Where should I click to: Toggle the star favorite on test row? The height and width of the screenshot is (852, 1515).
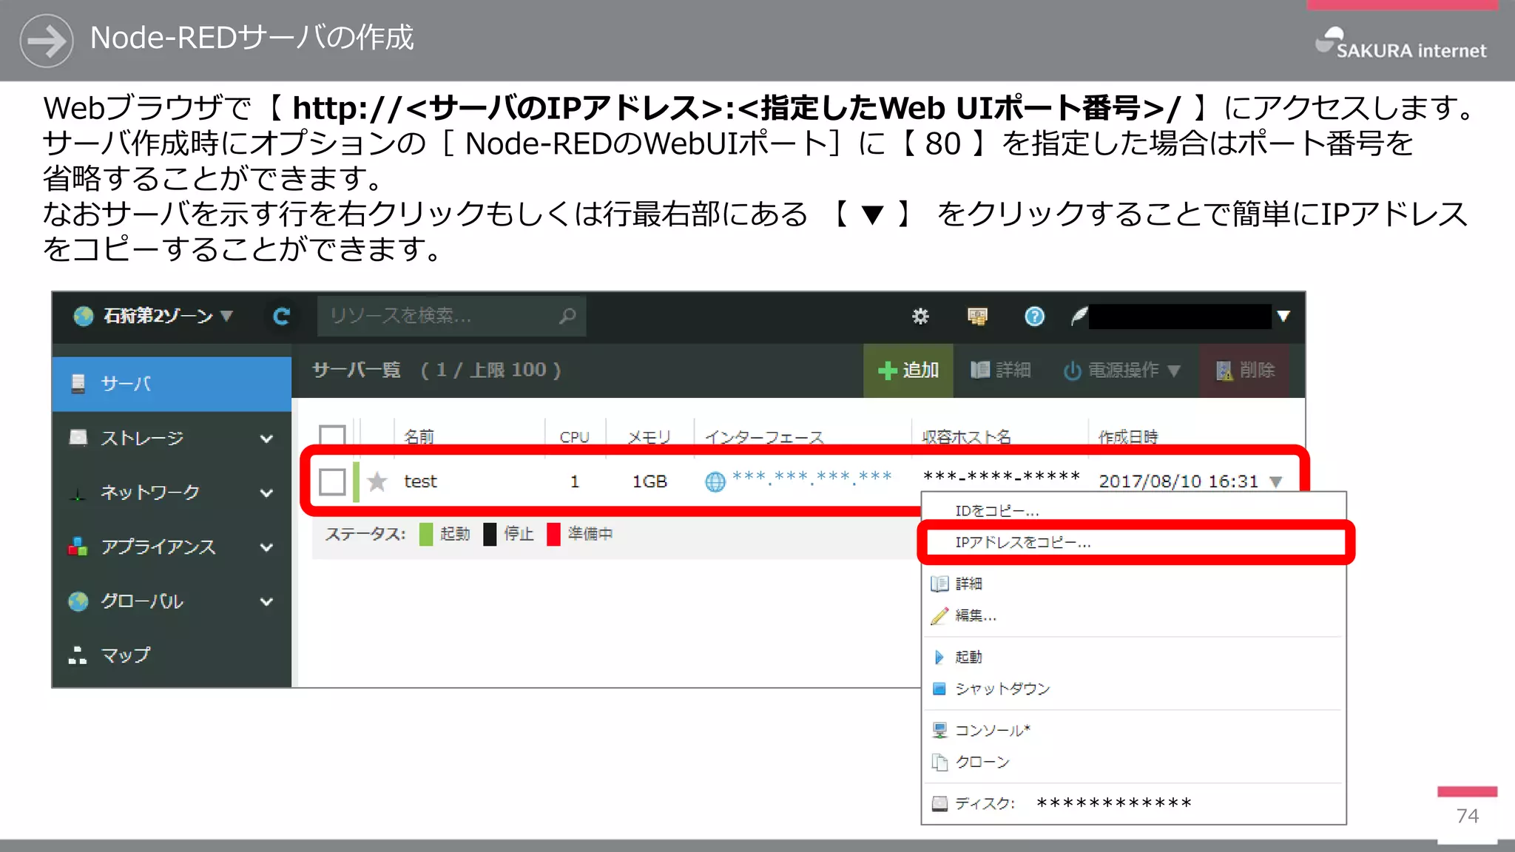[377, 481]
